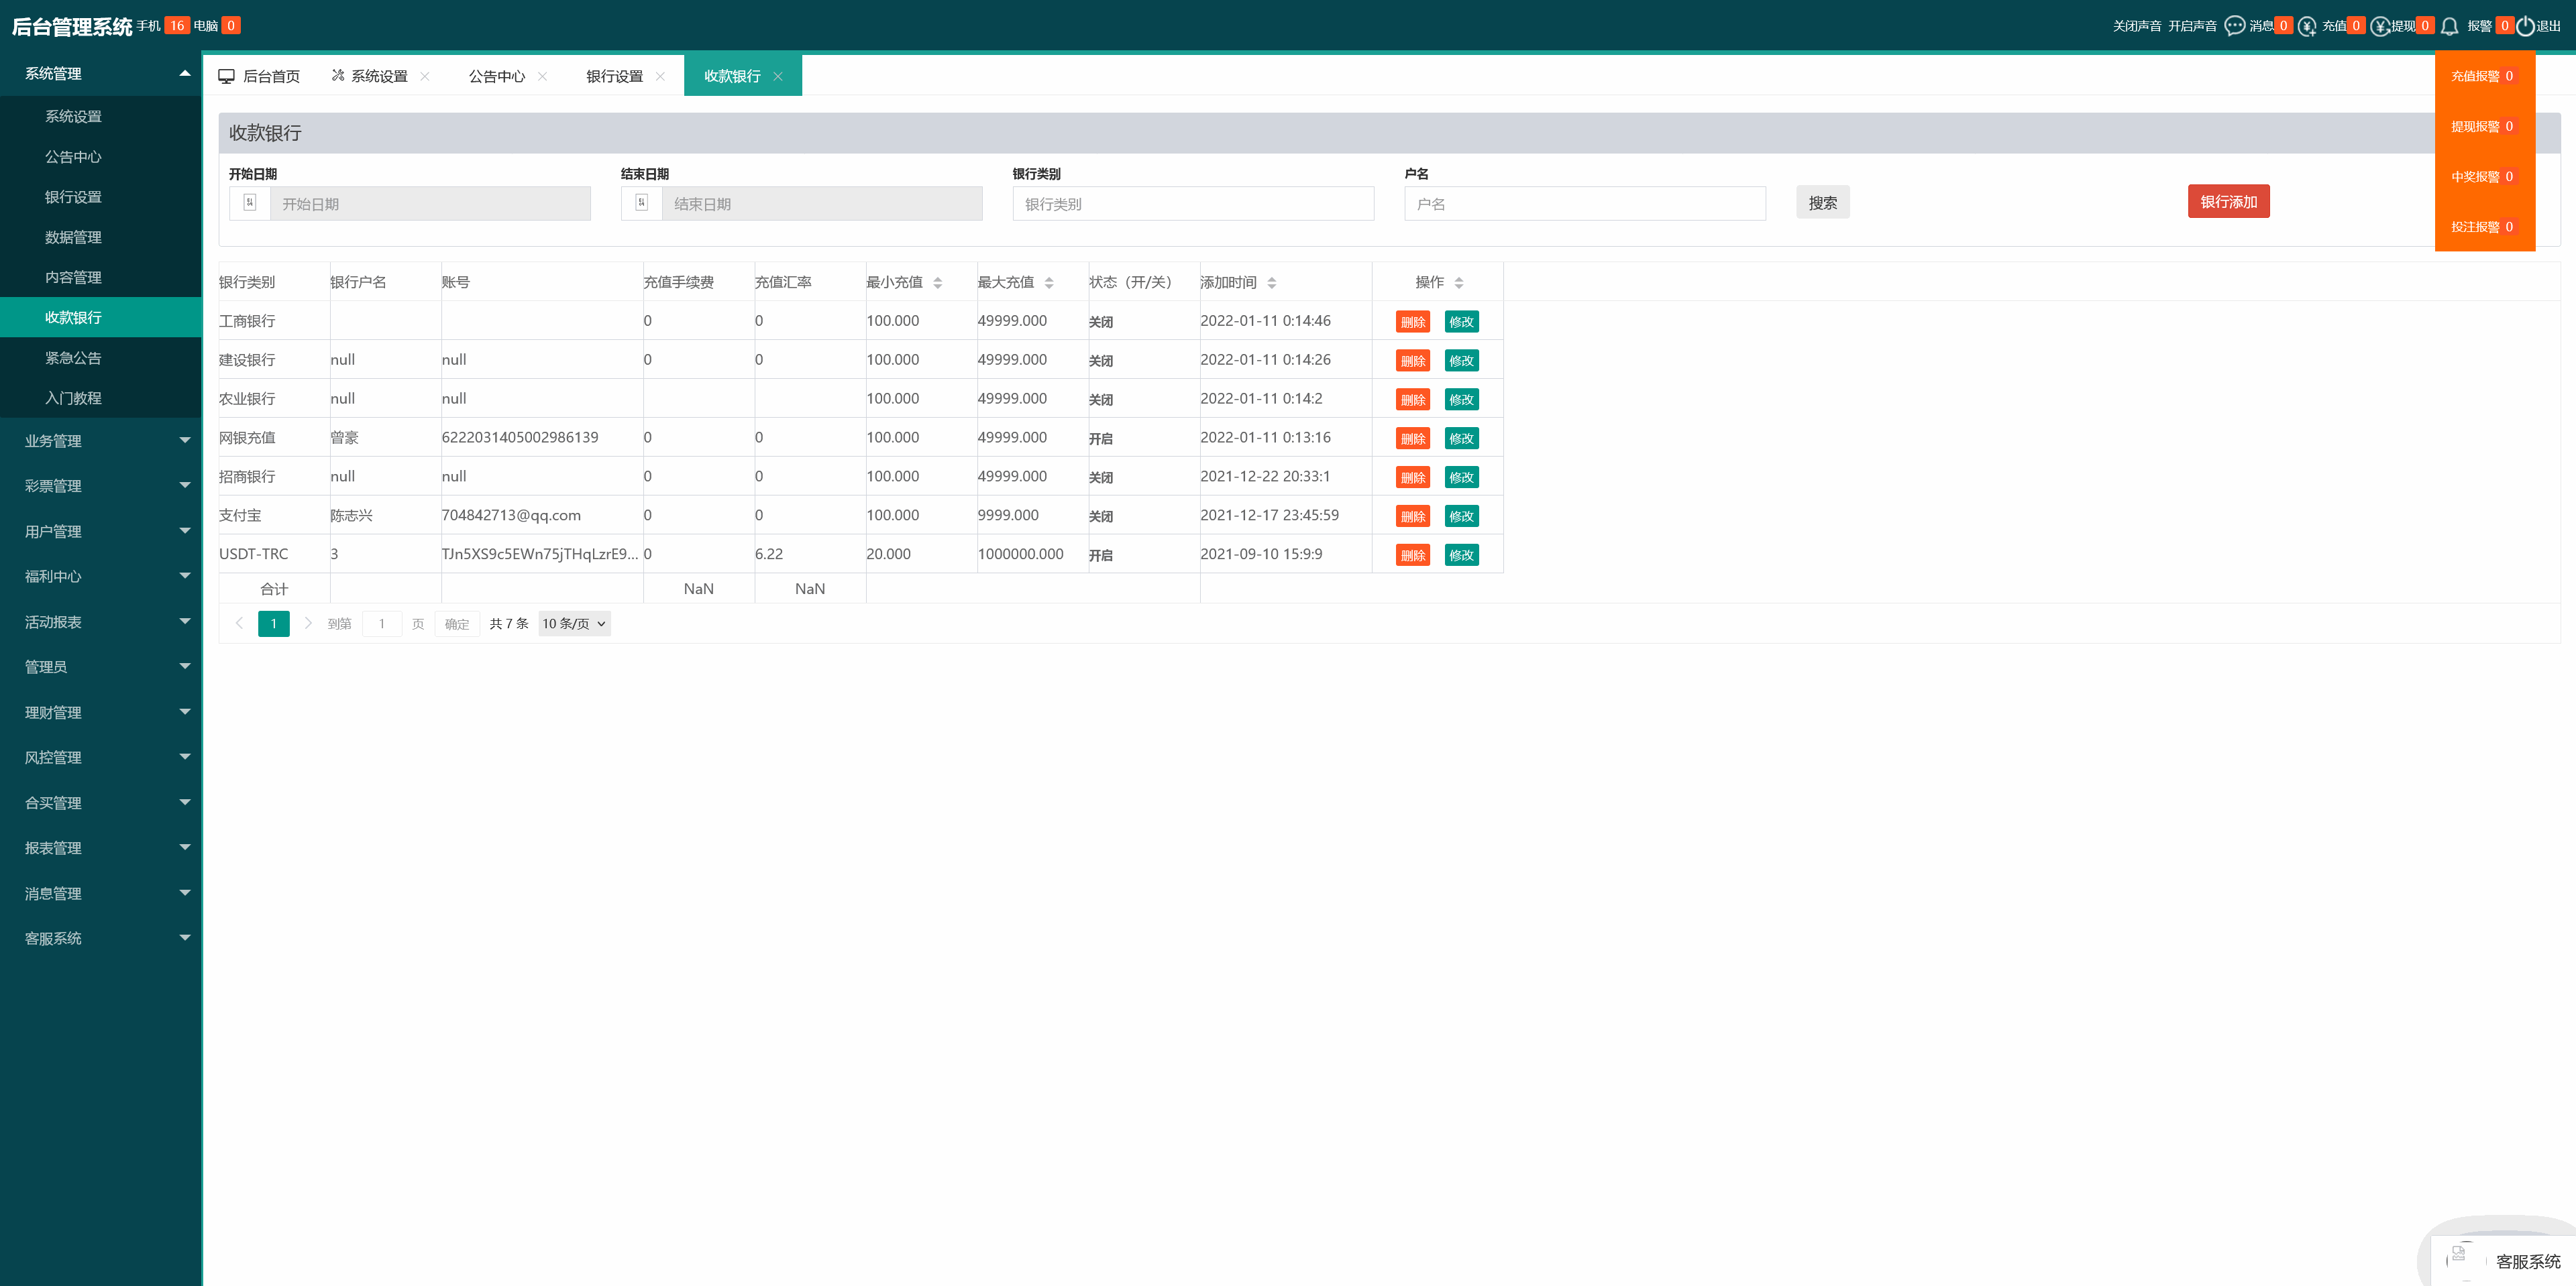This screenshot has width=2576, height=1286.
Task: Click the 充值 recharge yen icon
Action: [x=2307, y=26]
